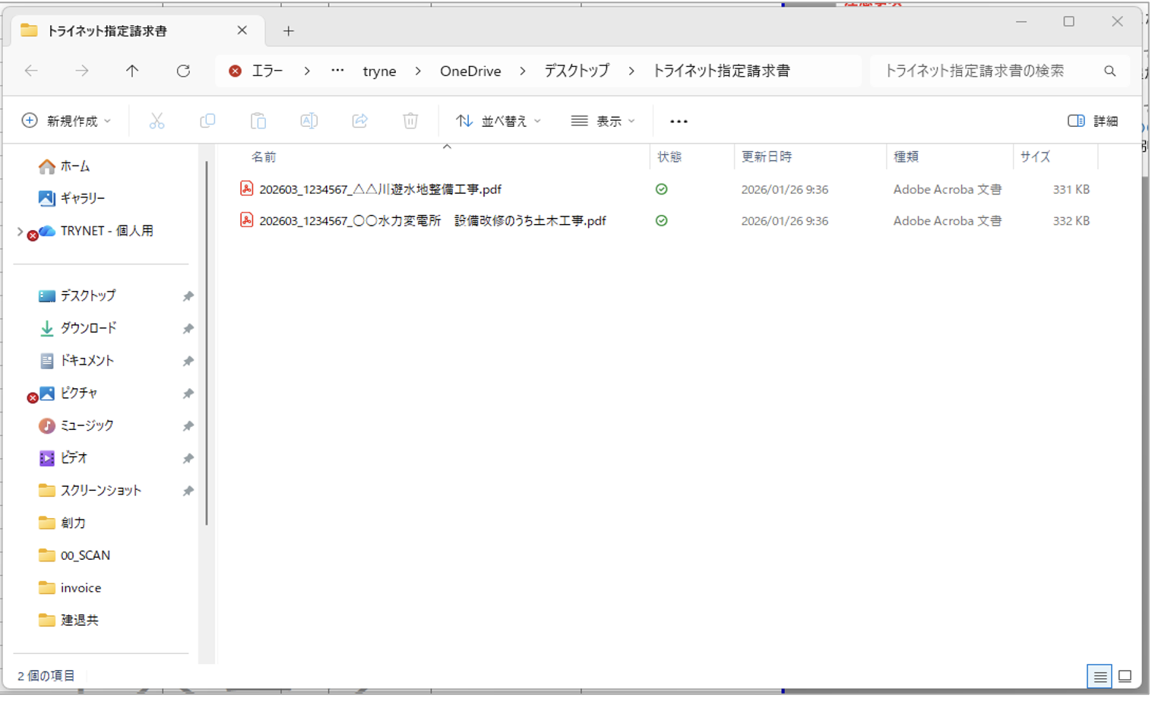Open the 新規作成 dropdown
This screenshot has height=711, width=1155.
coord(66,121)
